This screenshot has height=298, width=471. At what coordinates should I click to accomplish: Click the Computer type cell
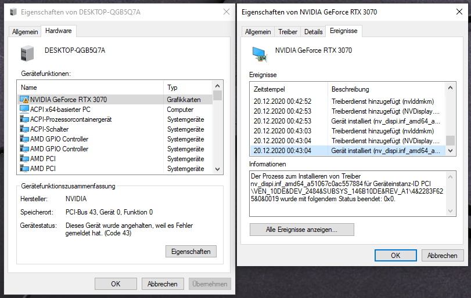click(180, 110)
